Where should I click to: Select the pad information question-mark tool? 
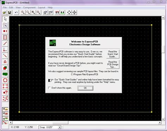[x=5, y=92]
